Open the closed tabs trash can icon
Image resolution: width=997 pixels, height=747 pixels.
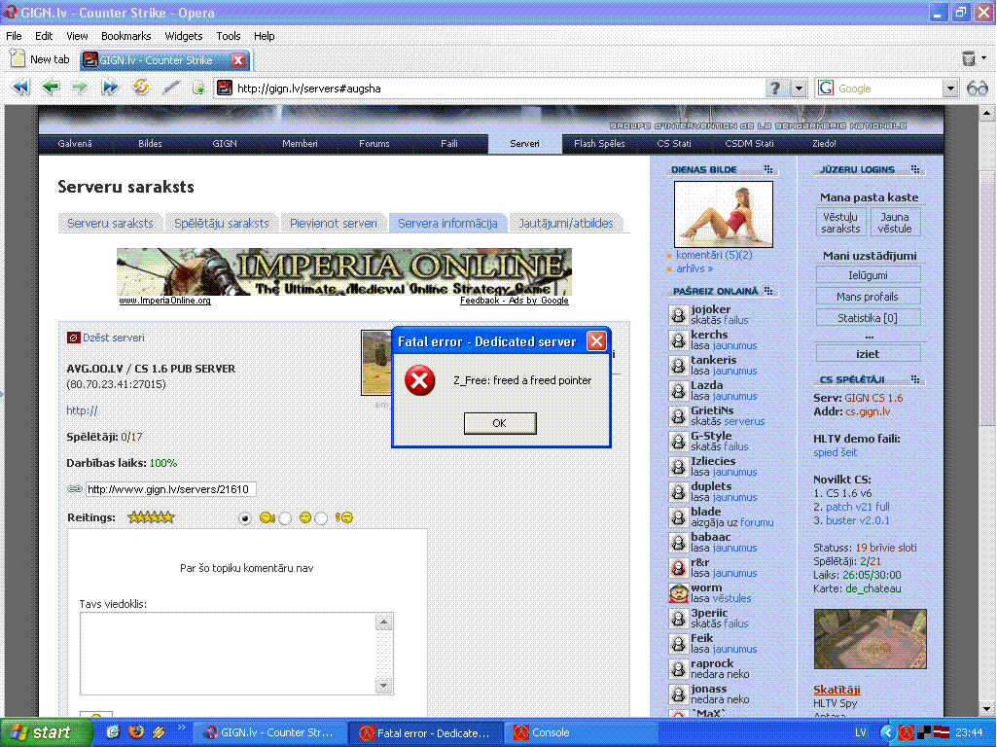click(x=969, y=59)
